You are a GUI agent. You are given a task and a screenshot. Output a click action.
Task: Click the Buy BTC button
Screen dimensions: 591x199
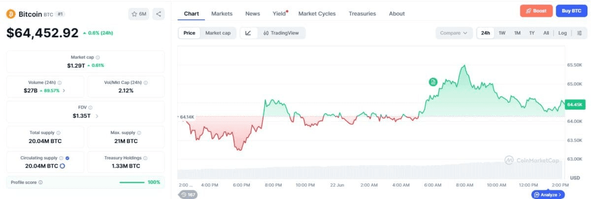tap(571, 11)
